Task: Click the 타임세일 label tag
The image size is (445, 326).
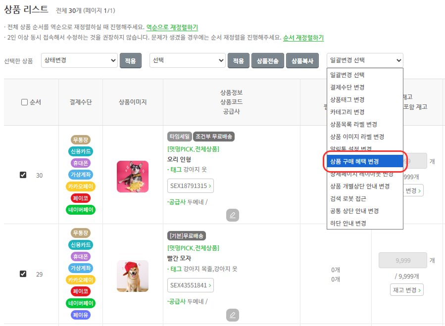Action: [x=179, y=137]
